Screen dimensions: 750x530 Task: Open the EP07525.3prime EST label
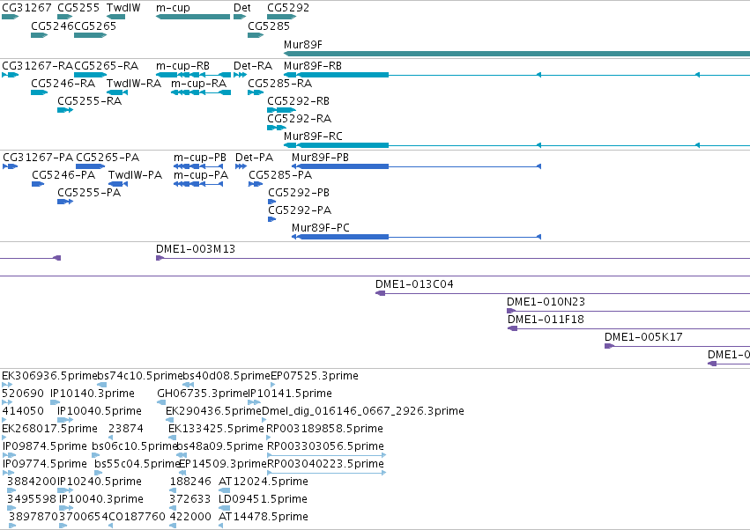click(315, 376)
